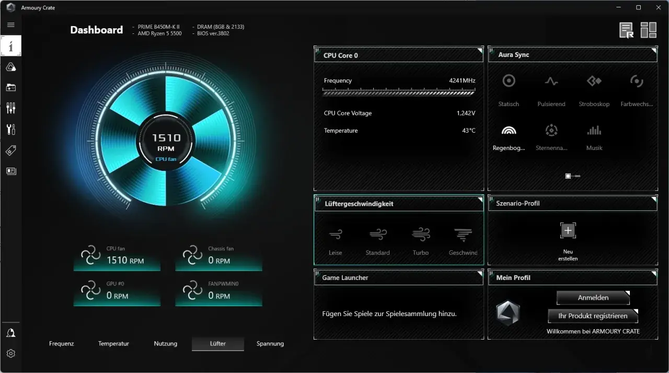
Task: Click Ihr Produkt registrieren button
Action: [593, 316]
